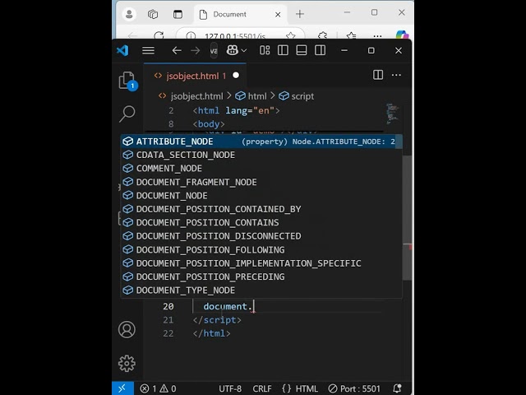The height and width of the screenshot is (395, 526).
Task: Change the CRLF end of line sequence
Action: point(262,388)
